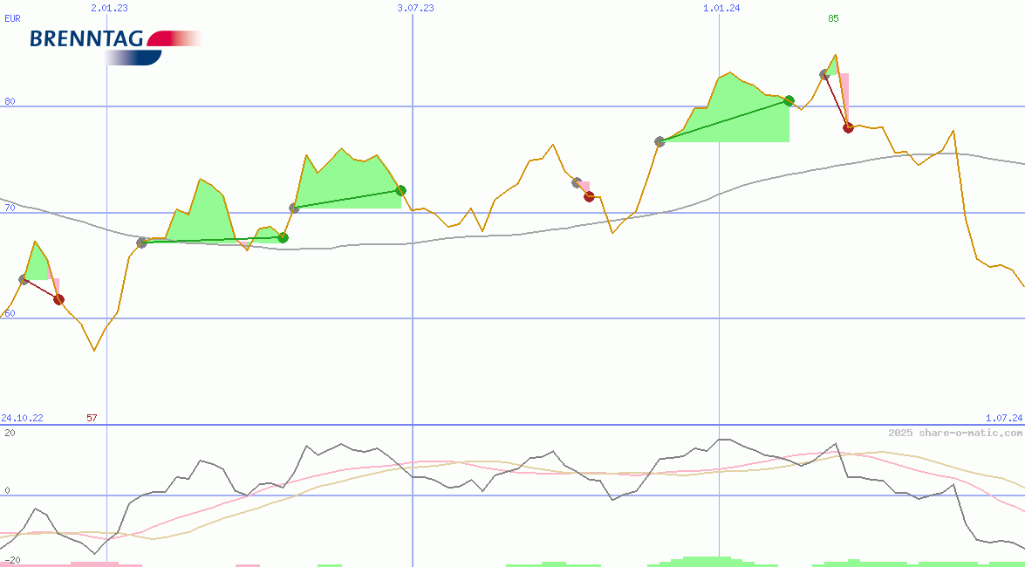Click the first gray marker at the chart start
1025x567 pixels.
coord(24,279)
